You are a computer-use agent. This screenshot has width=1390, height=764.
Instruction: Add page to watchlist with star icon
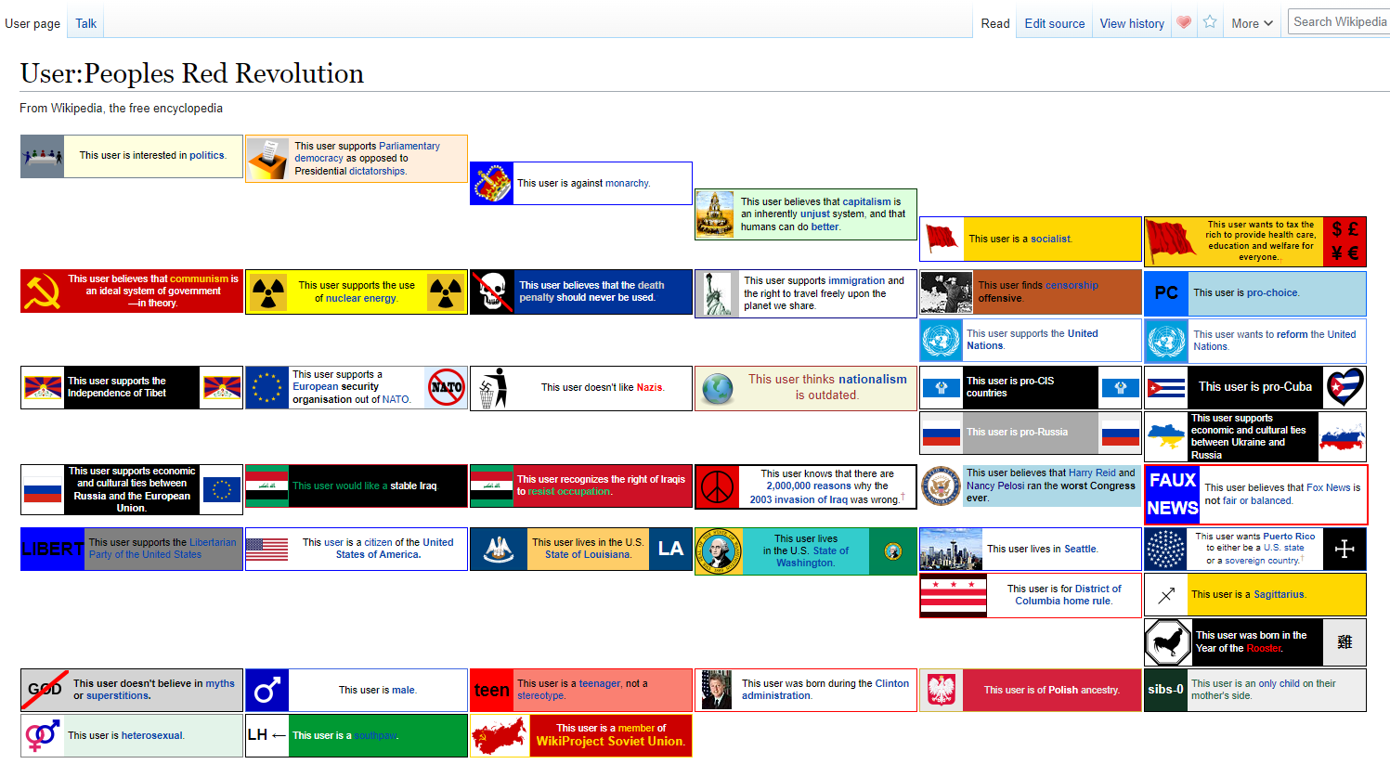point(1210,22)
